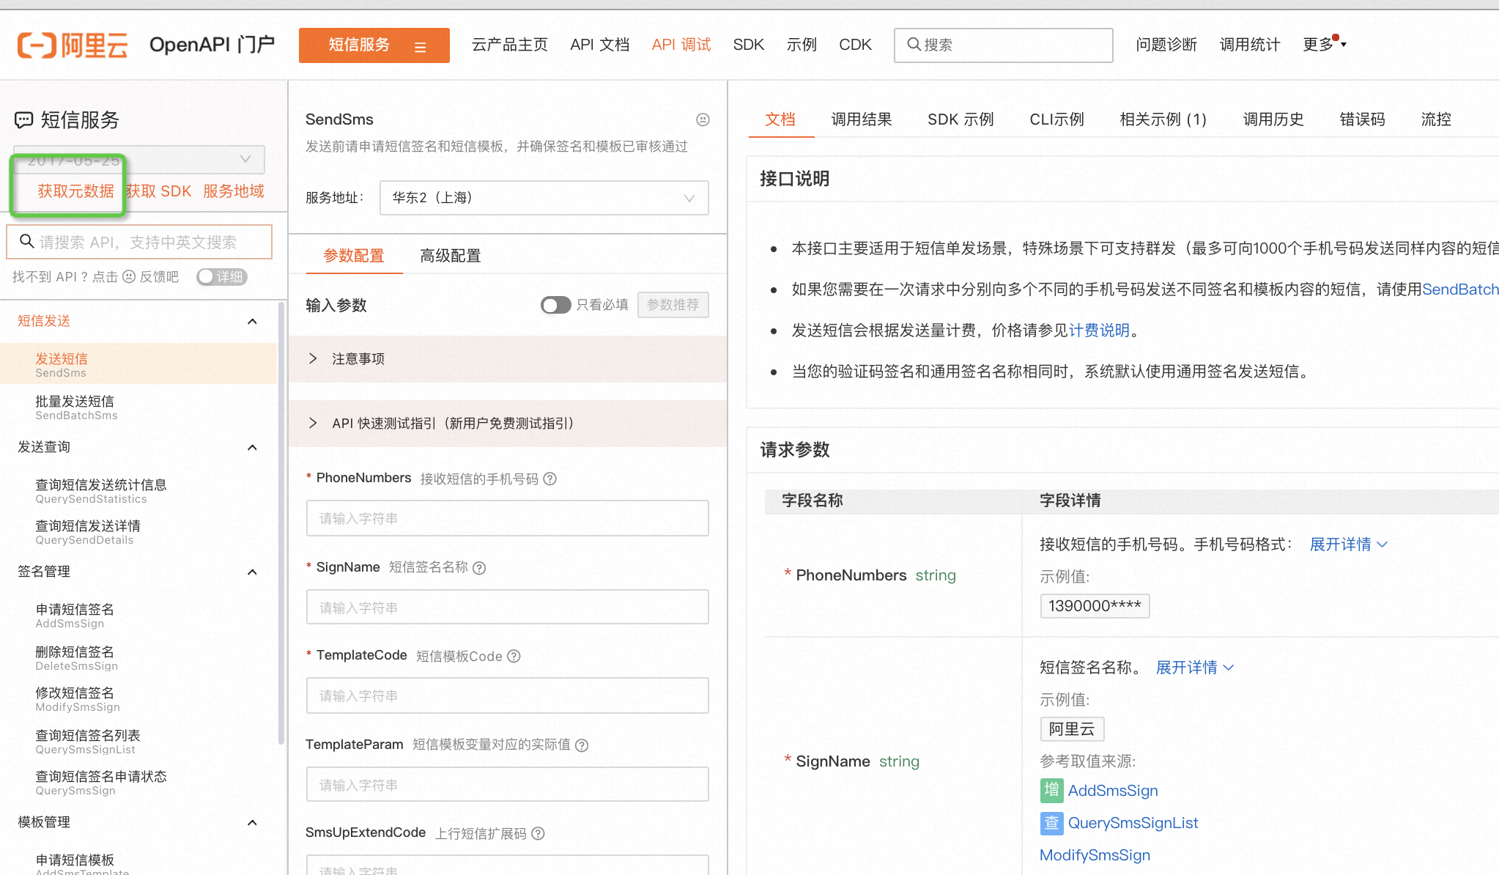Viewport: 1499px width, 875px height.
Task: Open the 服务地址 region dropdown
Action: point(544,198)
